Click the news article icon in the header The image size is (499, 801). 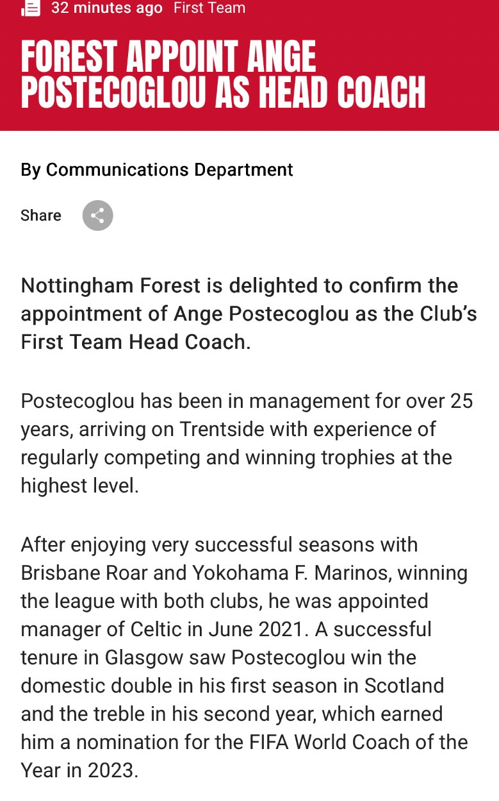pyautogui.click(x=31, y=8)
